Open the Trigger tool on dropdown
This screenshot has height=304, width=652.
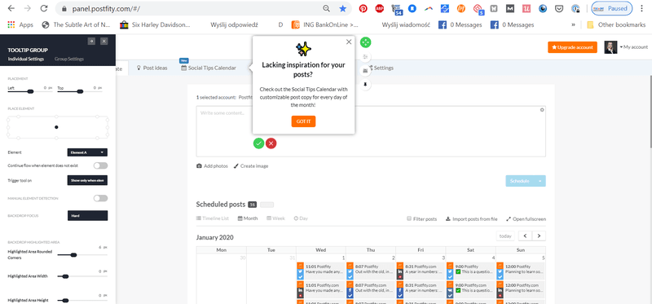pos(87,180)
